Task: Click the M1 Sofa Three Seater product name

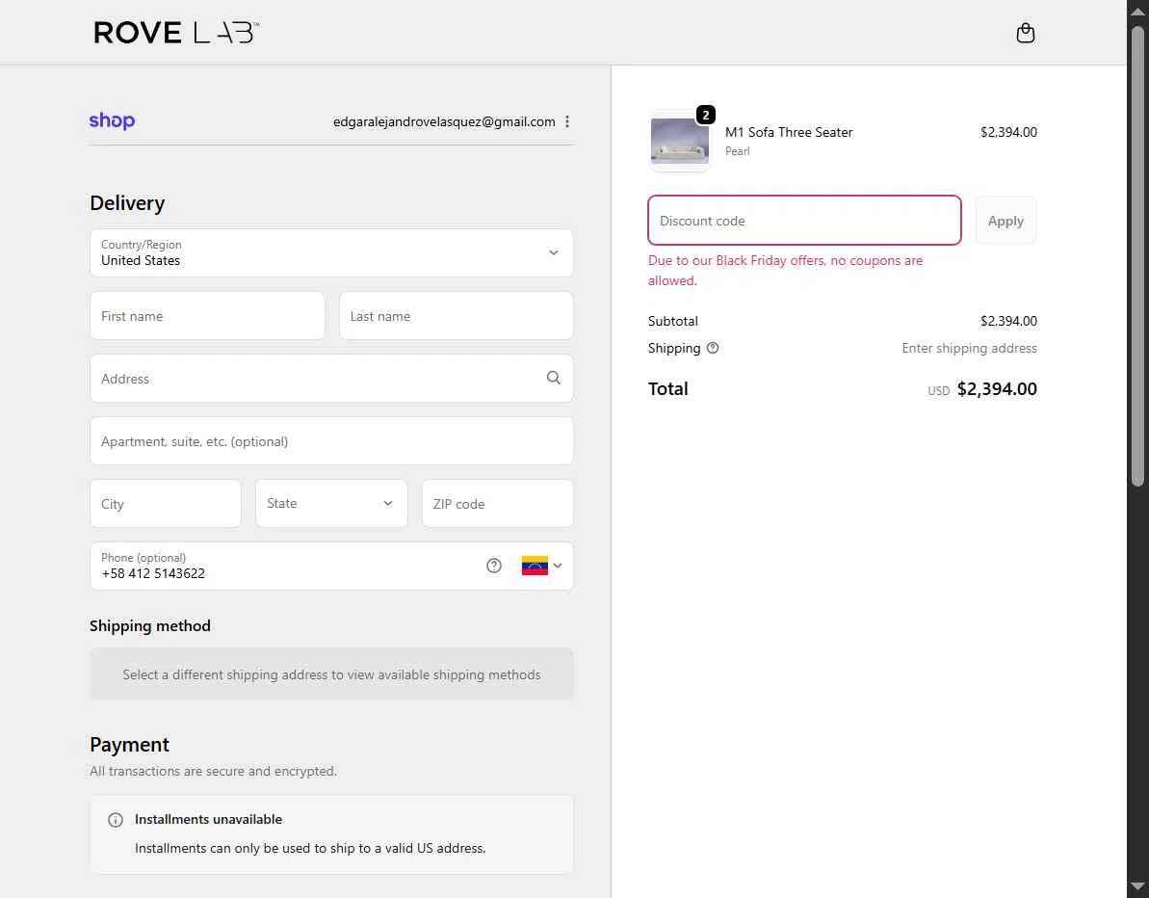Action: tap(789, 133)
